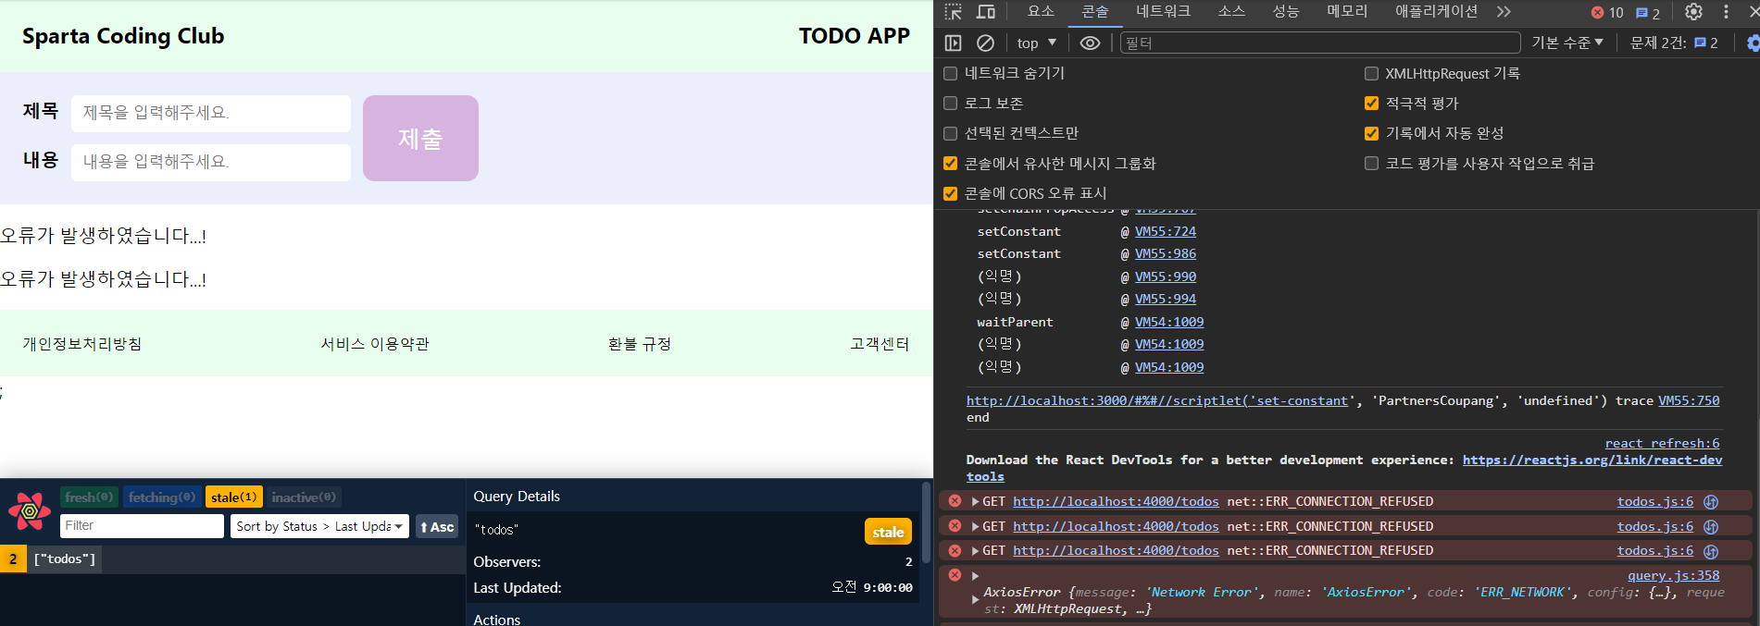The width and height of the screenshot is (1760, 626).
Task: Click the stale(1) filter badge
Action: pyautogui.click(x=234, y=497)
